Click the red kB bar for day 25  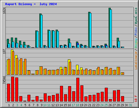tap(106, 95)
